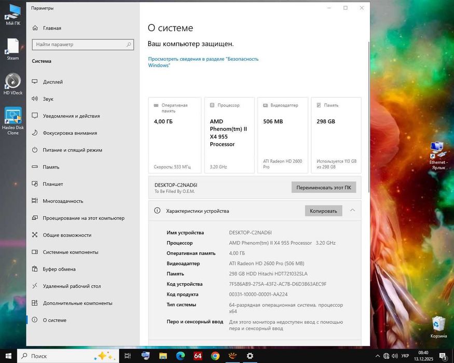The width and height of the screenshot is (454, 363).
Task: Click the volume tray icon
Action: (x=395, y=356)
